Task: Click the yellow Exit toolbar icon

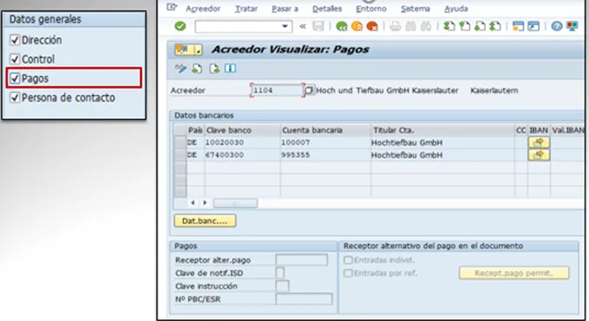Action: click(357, 26)
